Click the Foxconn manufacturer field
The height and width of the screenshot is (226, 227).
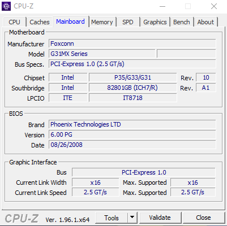coord(132,44)
